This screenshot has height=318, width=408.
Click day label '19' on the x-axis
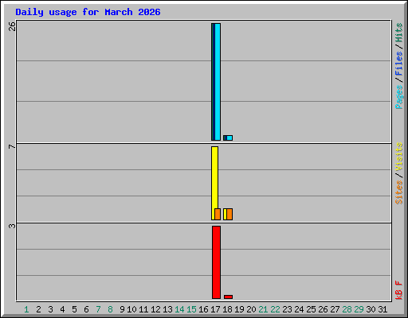click(239, 309)
